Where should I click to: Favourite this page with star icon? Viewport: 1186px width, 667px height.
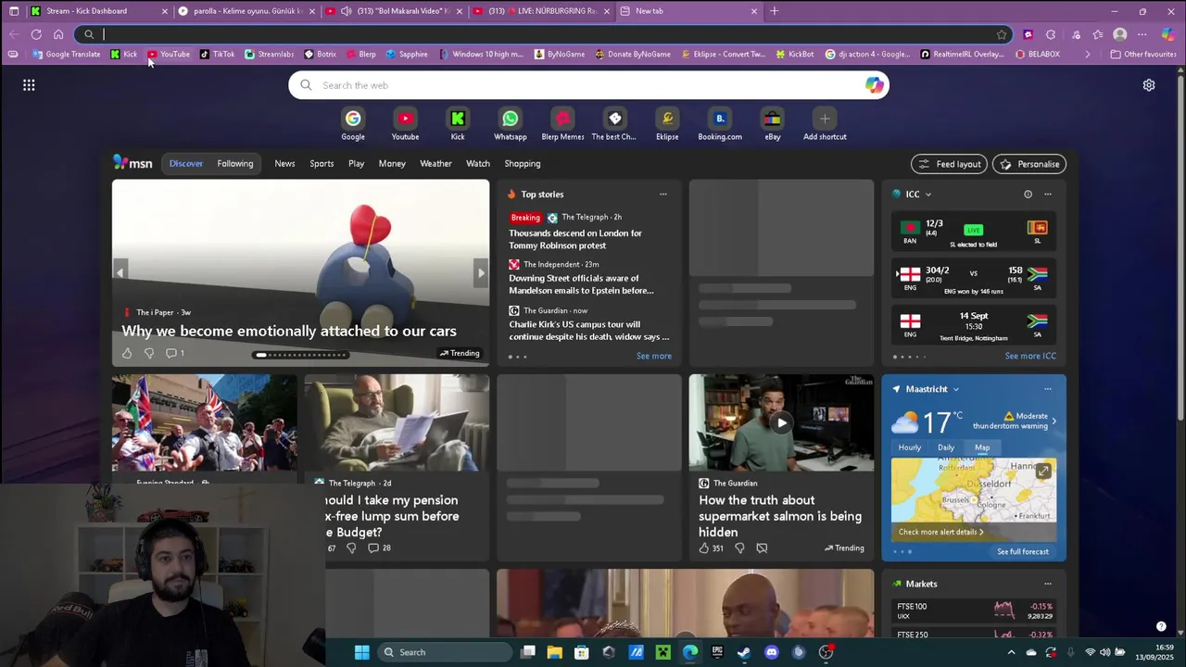(1002, 34)
